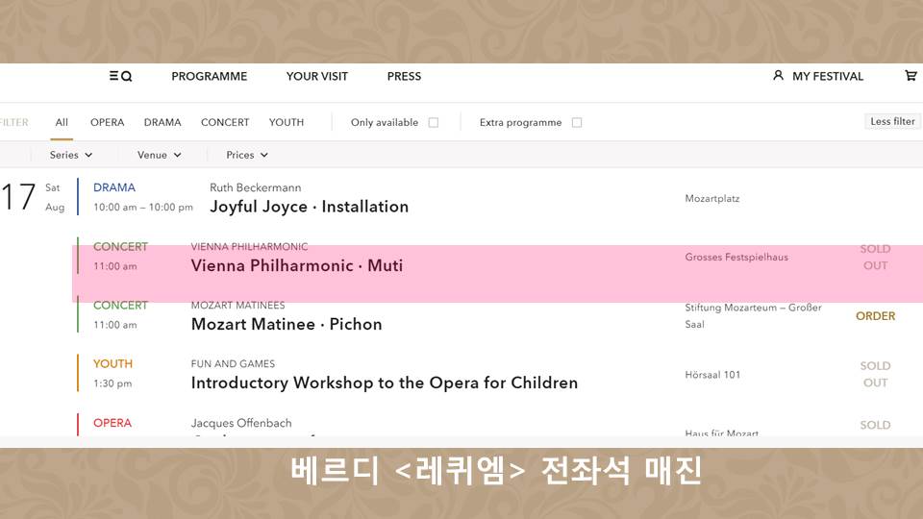Click SOLD OUT label for Introductory Workshop
This screenshot has width=923, height=519.
pyautogui.click(x=875, y=374)
